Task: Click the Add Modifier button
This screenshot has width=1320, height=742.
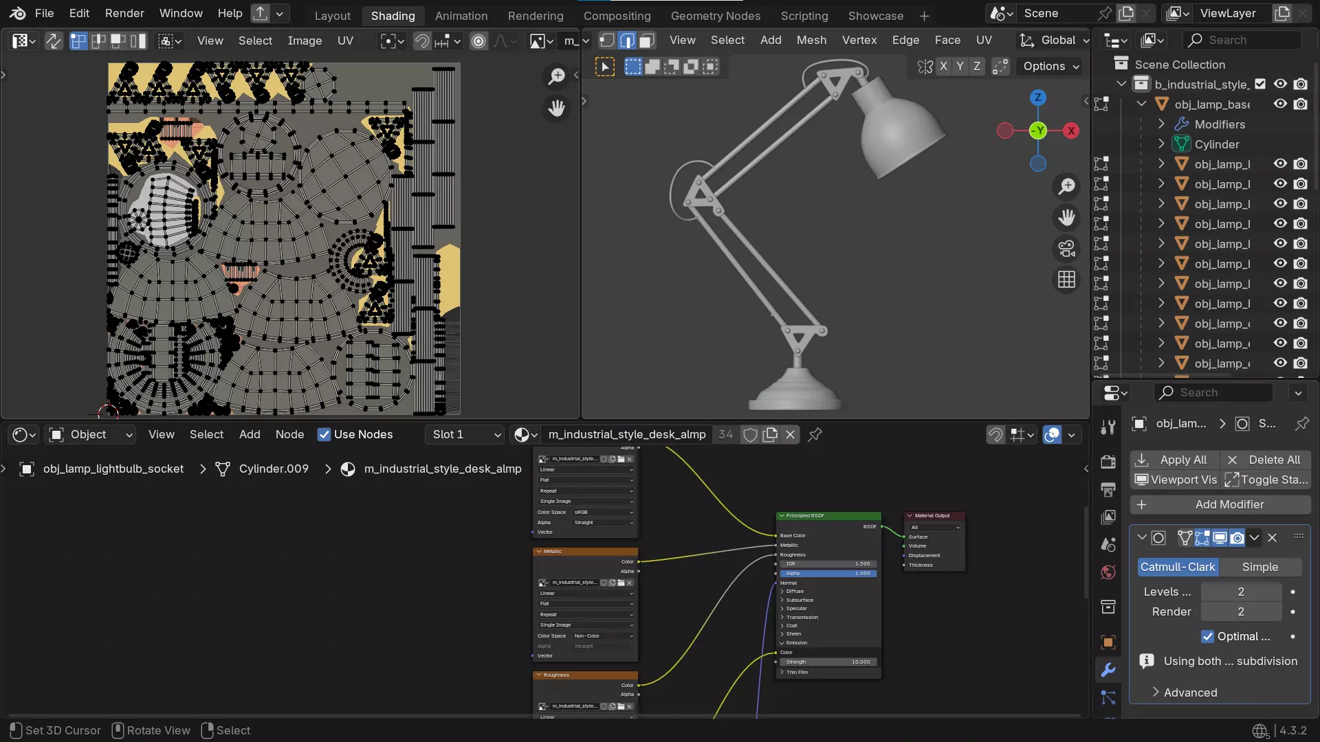Action: (x=1220, y=504)
